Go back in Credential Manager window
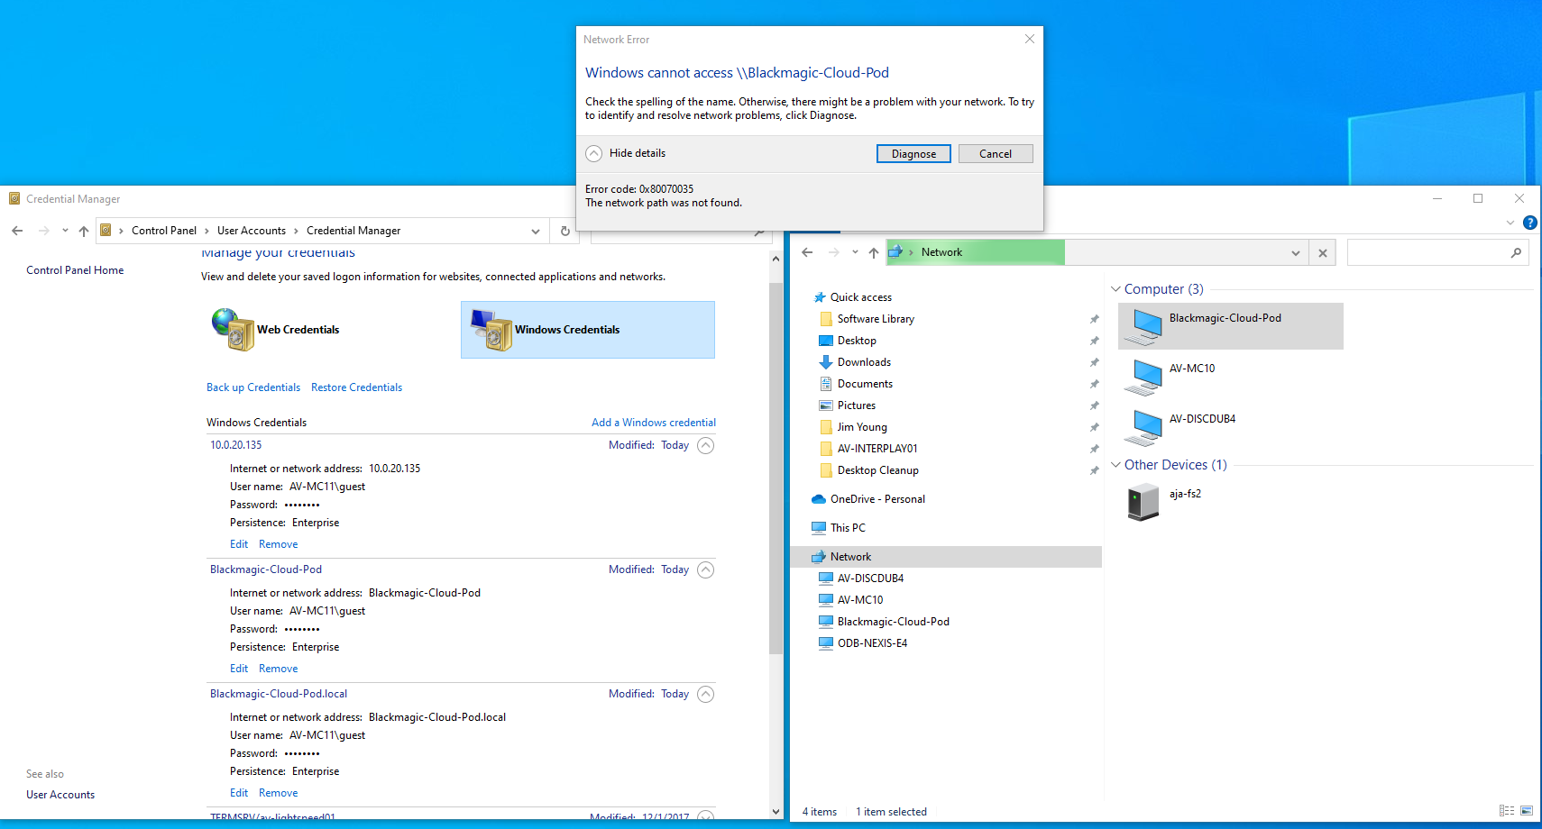 click(x=17, y=231)
